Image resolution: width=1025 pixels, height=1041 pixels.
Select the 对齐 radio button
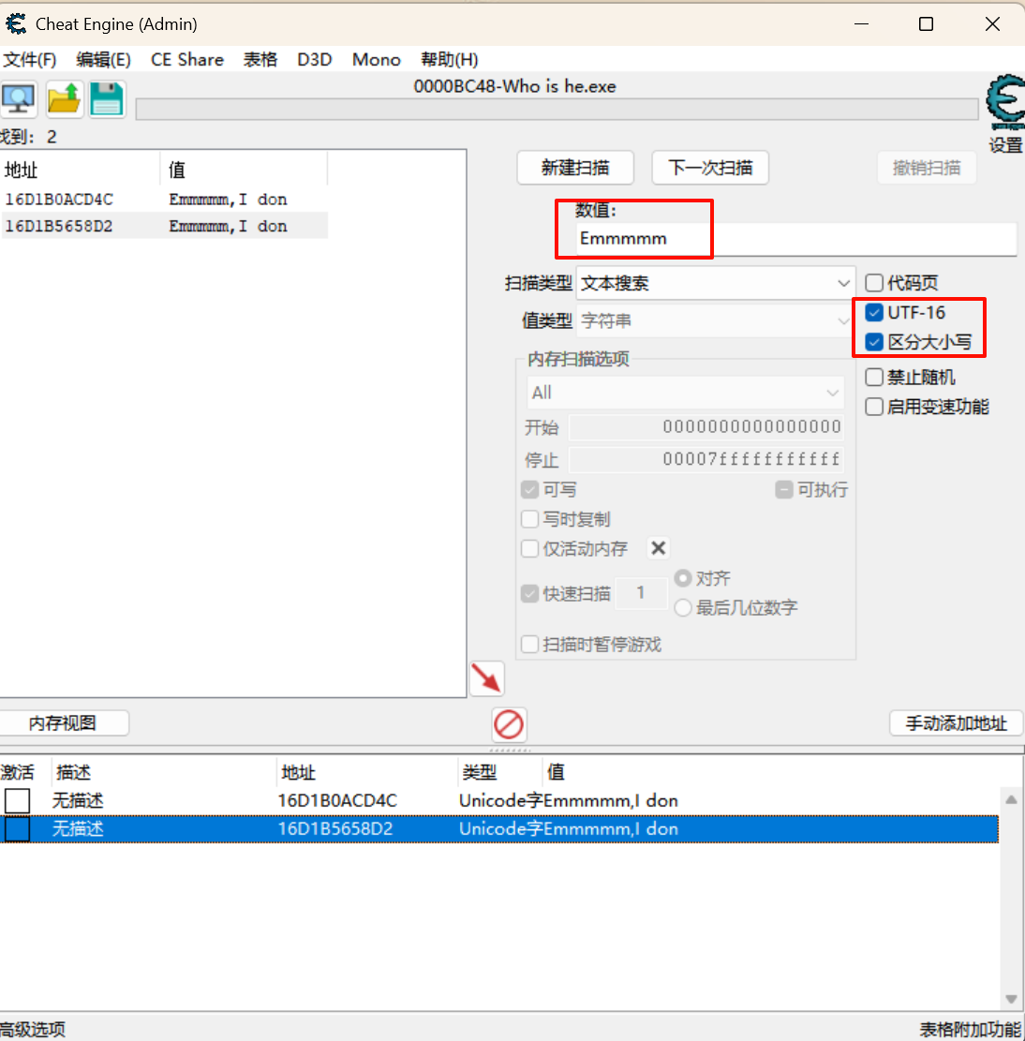(x=683, y=578)
